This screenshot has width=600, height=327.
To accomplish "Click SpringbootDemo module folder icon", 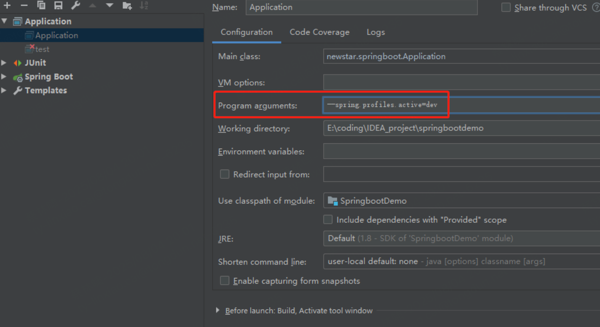I will [332, 201].
